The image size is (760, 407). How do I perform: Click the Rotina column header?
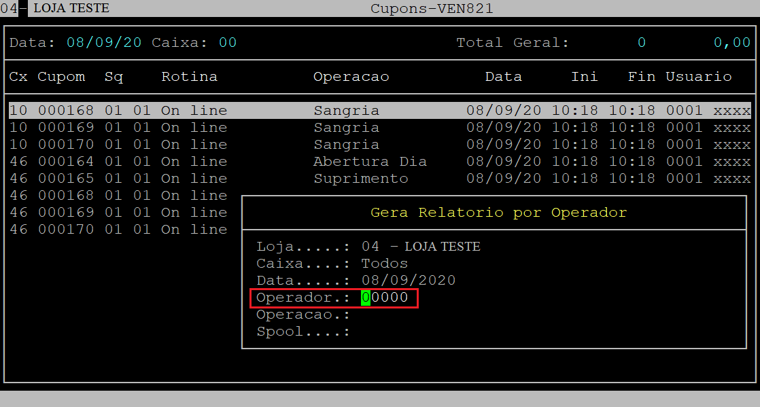(x=189, y=76)
